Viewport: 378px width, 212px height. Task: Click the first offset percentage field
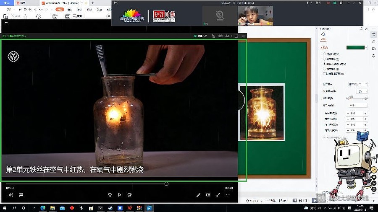[357, 113]
